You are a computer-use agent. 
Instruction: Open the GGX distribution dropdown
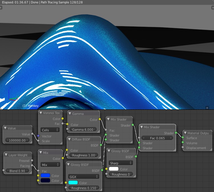[84, 177]
